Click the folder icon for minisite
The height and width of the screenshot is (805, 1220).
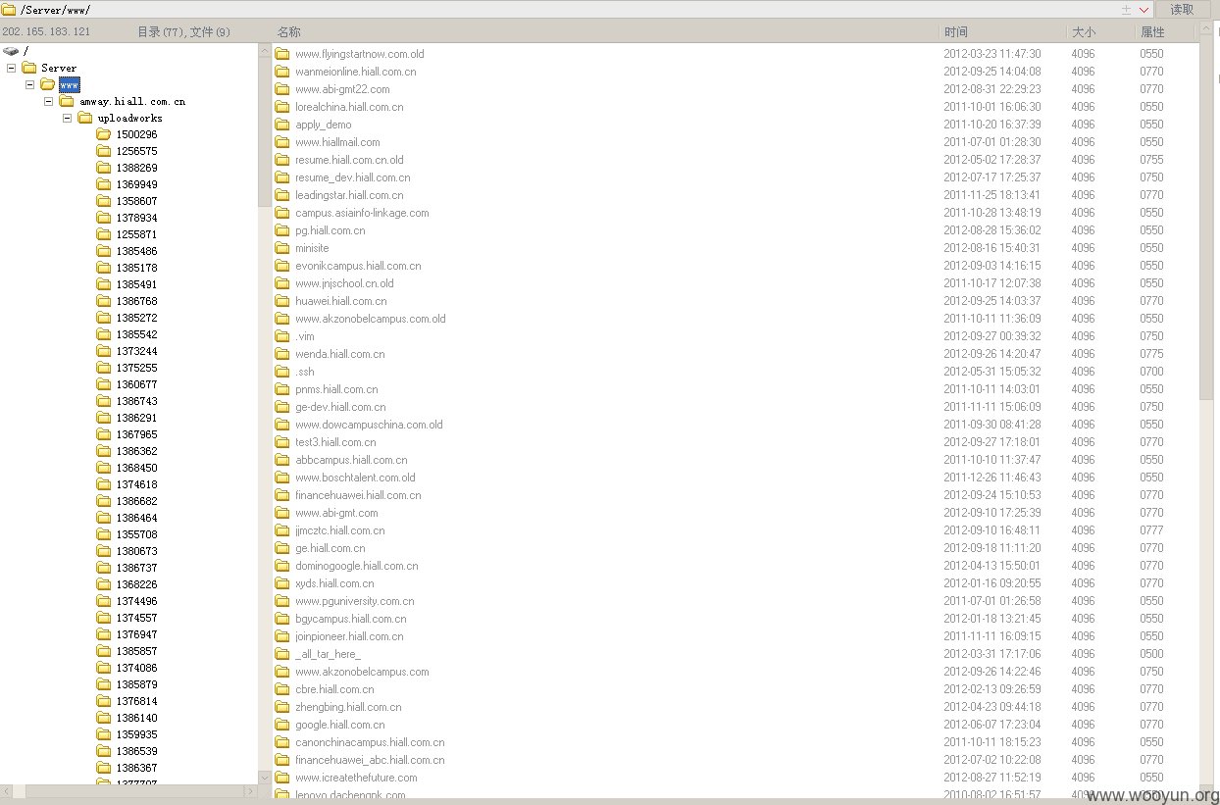click(x=282, y=248)
